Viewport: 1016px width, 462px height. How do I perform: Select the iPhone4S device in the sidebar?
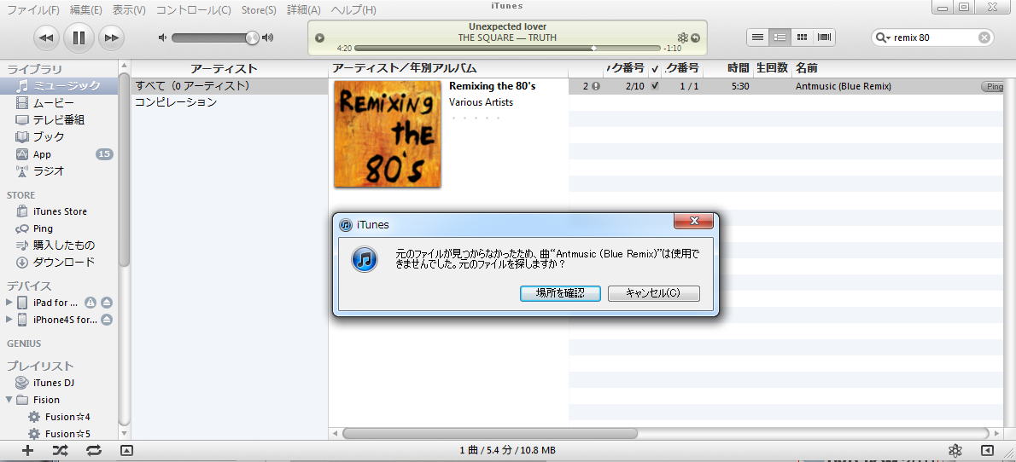pos(65,319)
